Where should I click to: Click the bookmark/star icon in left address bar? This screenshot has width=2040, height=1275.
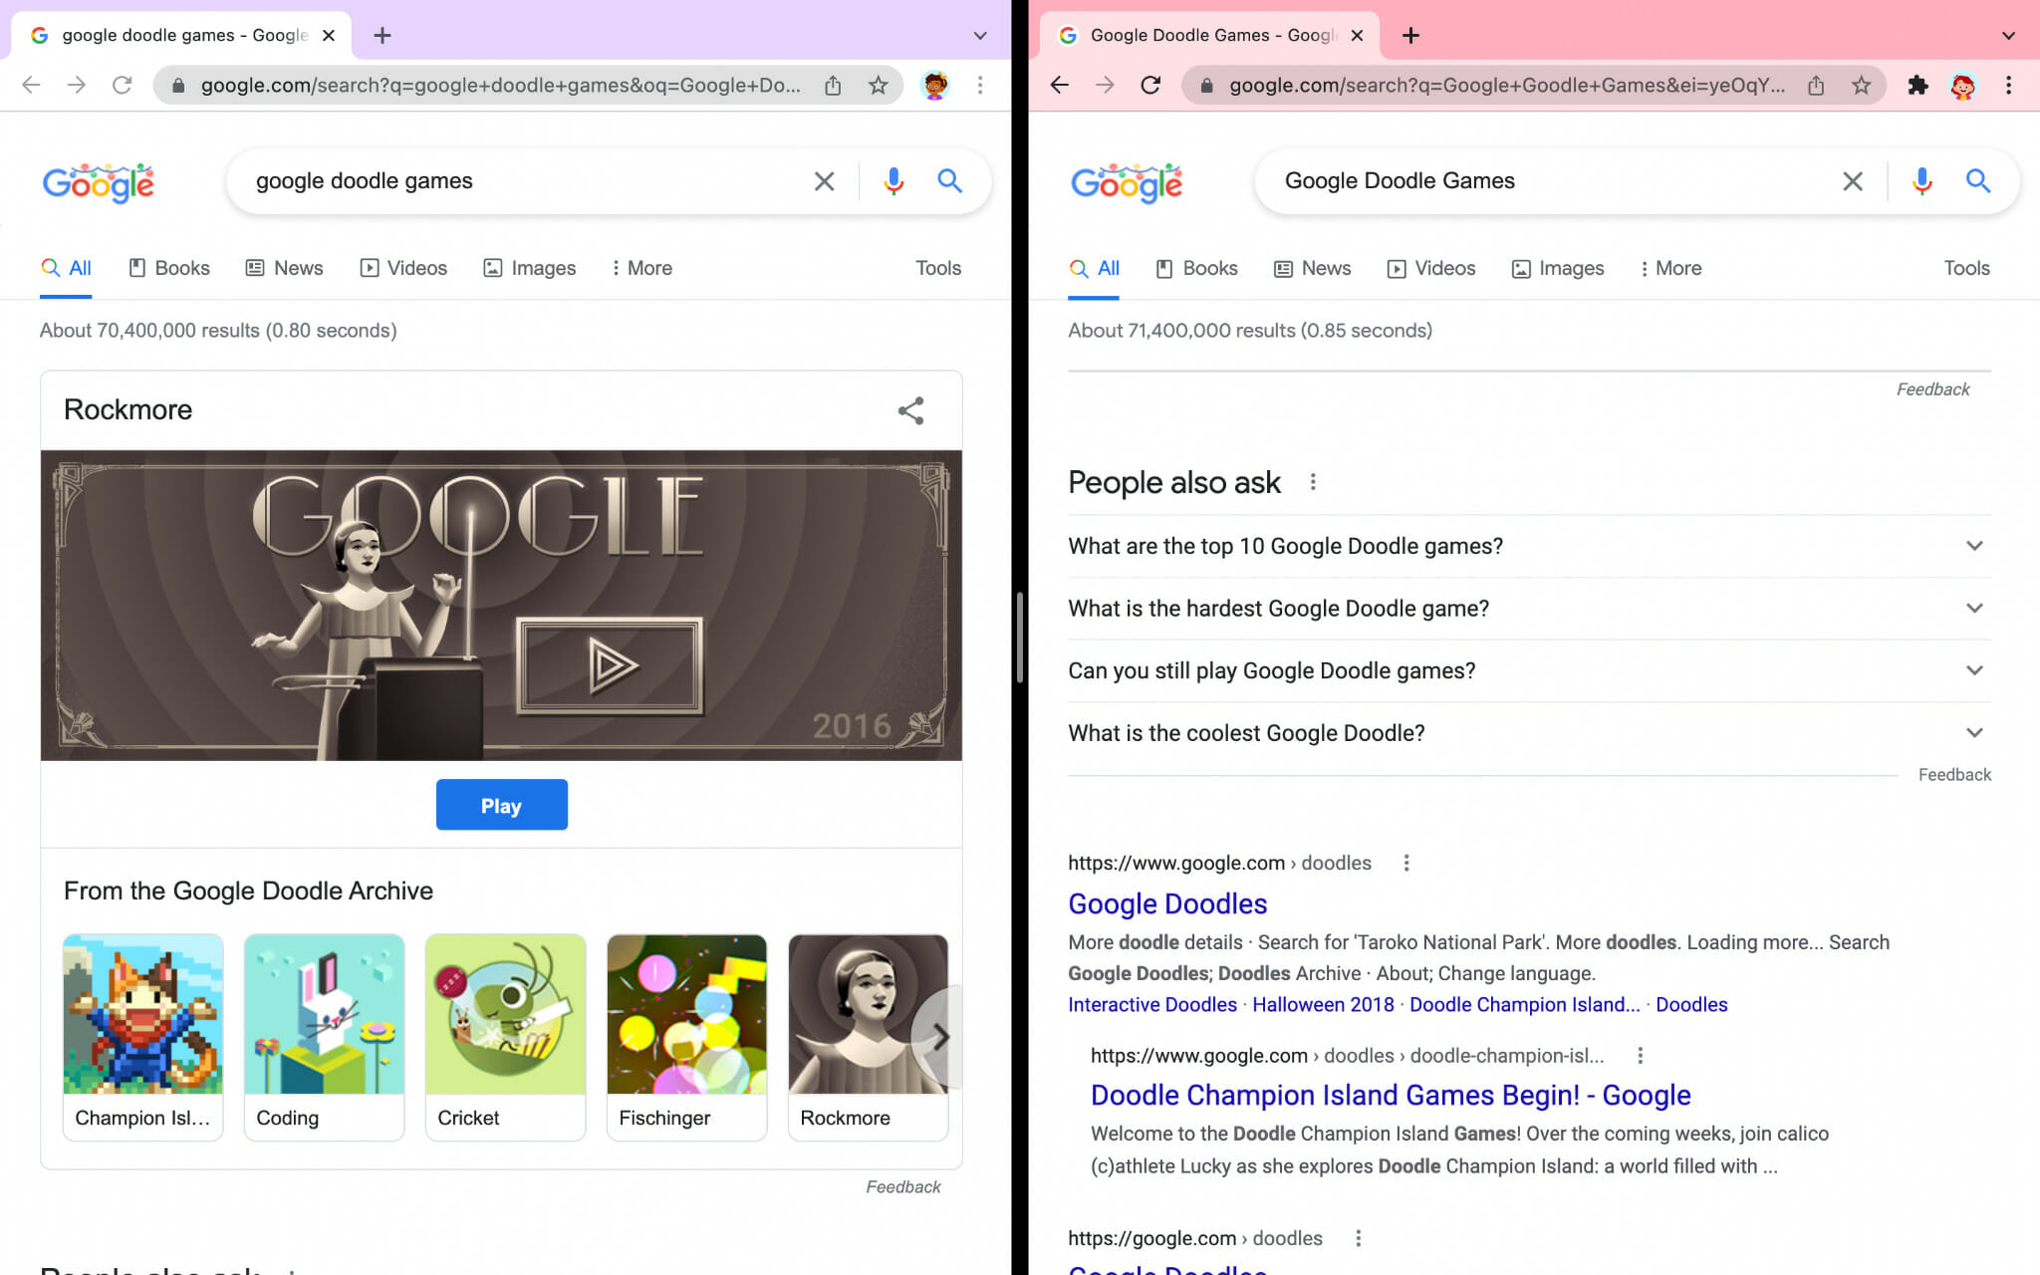879,84
